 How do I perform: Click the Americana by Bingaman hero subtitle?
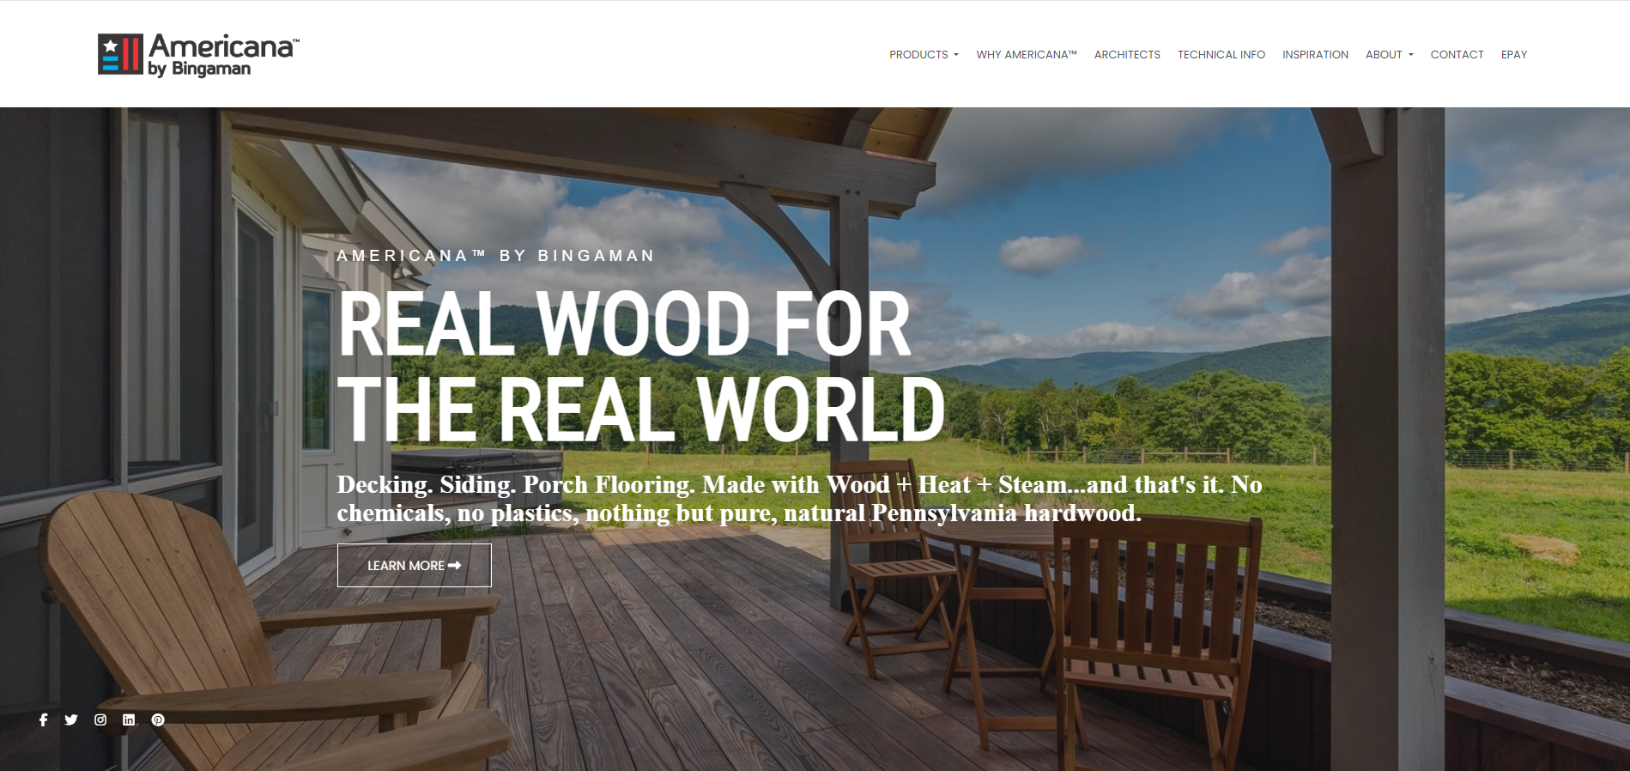coord(495,256)
